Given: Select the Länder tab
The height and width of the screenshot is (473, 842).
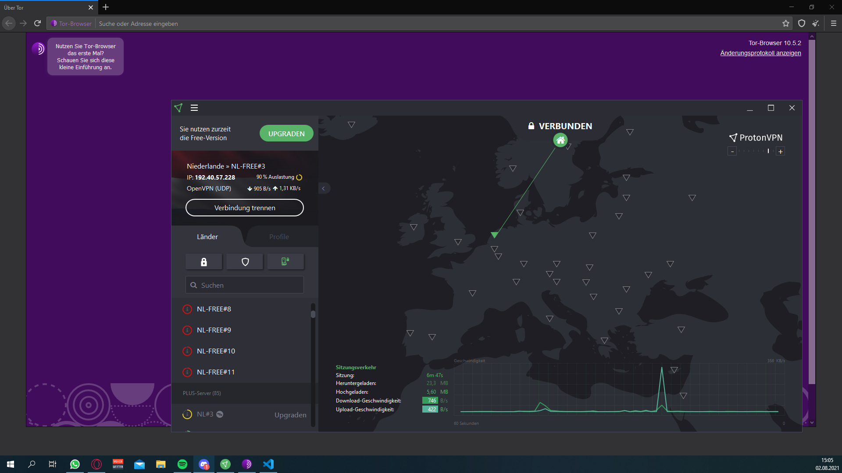Looking at the screenshot, I should click(x=207, y=237).
